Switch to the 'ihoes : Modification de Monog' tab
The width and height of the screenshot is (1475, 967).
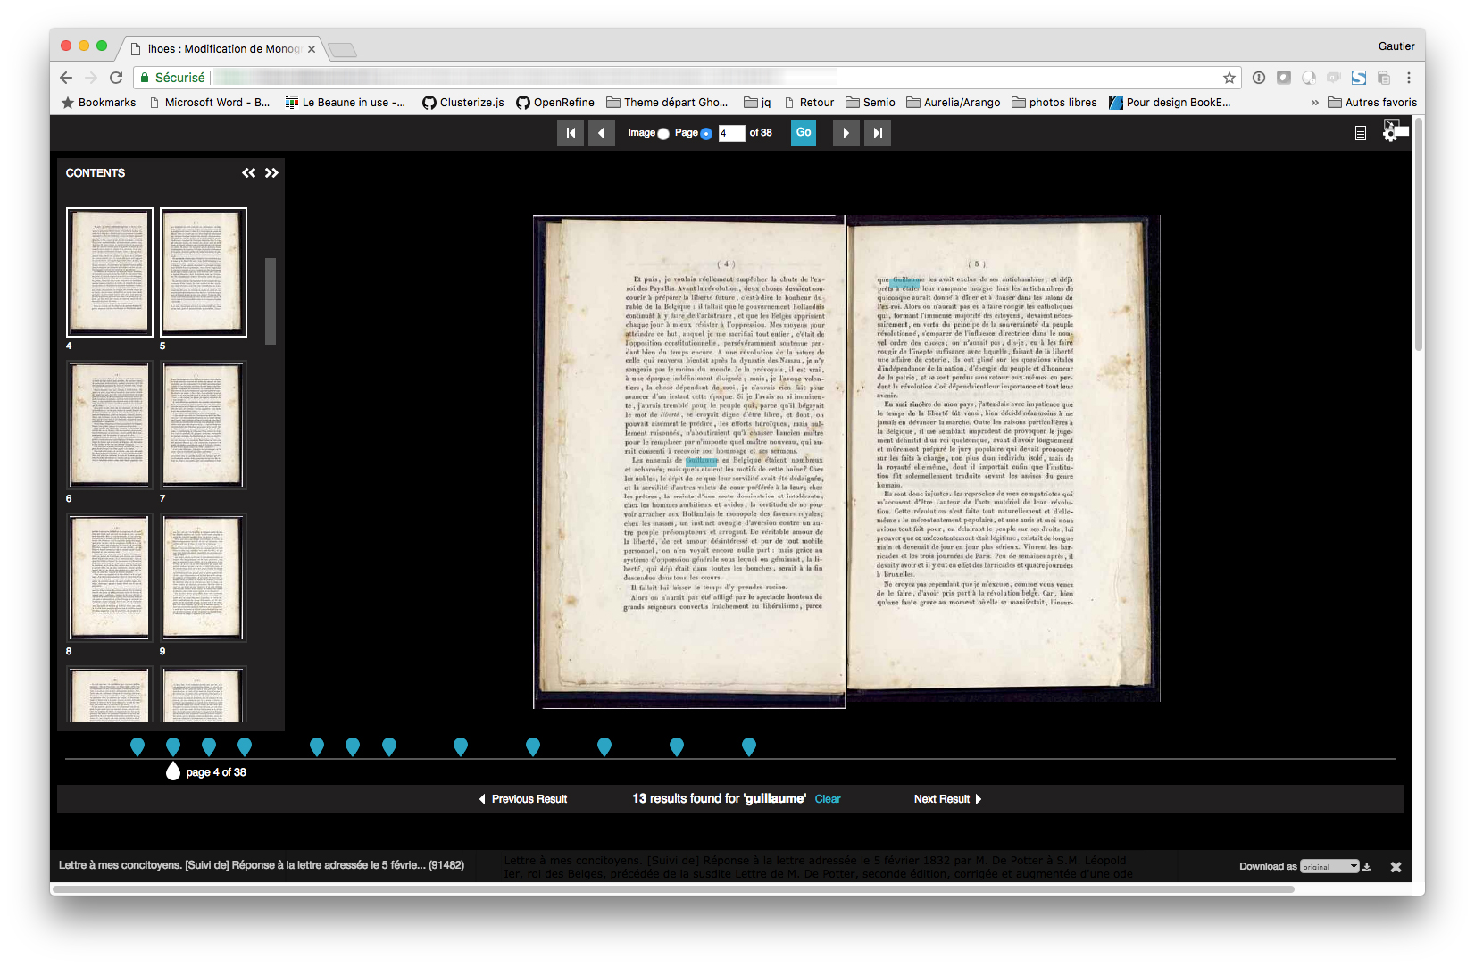coord(221,49)
